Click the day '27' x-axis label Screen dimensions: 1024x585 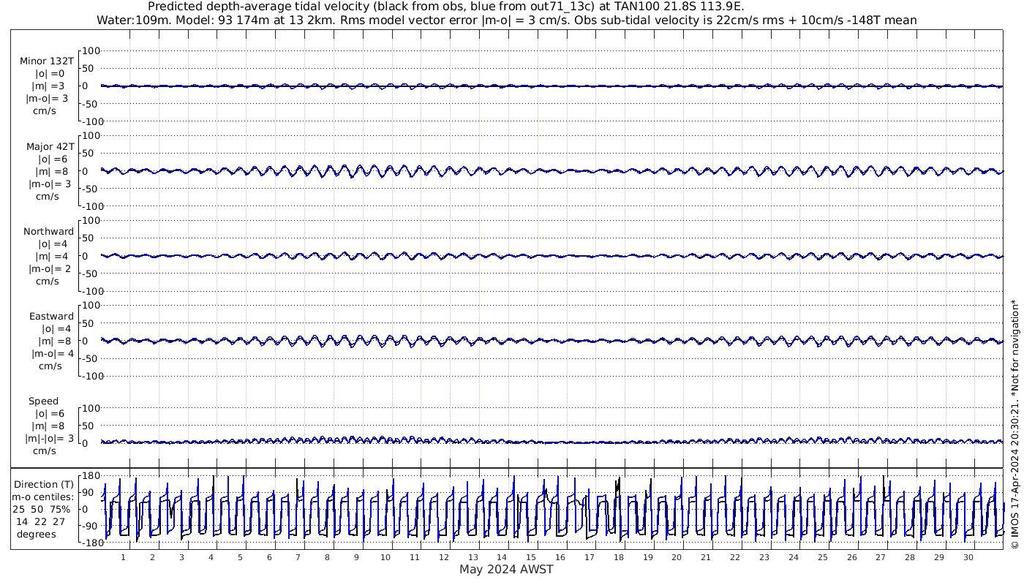tap(881, 557)
